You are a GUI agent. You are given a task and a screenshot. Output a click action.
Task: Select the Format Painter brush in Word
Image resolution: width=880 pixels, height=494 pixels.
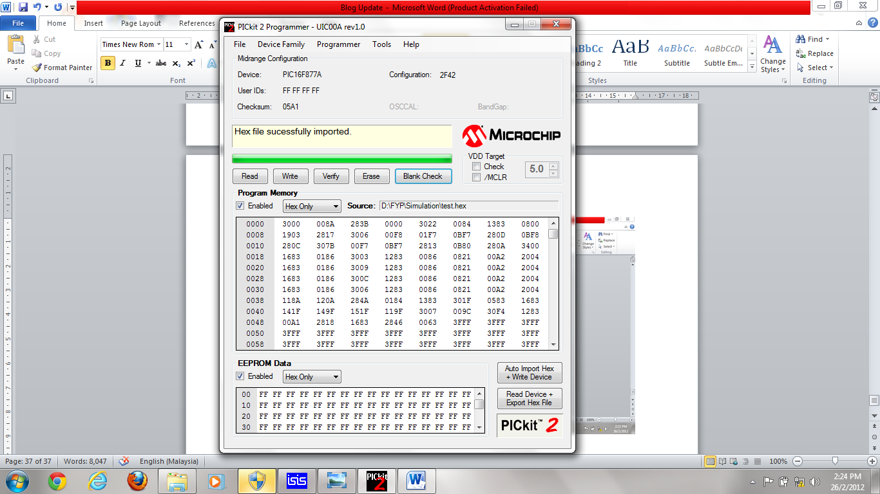(37, 68)
